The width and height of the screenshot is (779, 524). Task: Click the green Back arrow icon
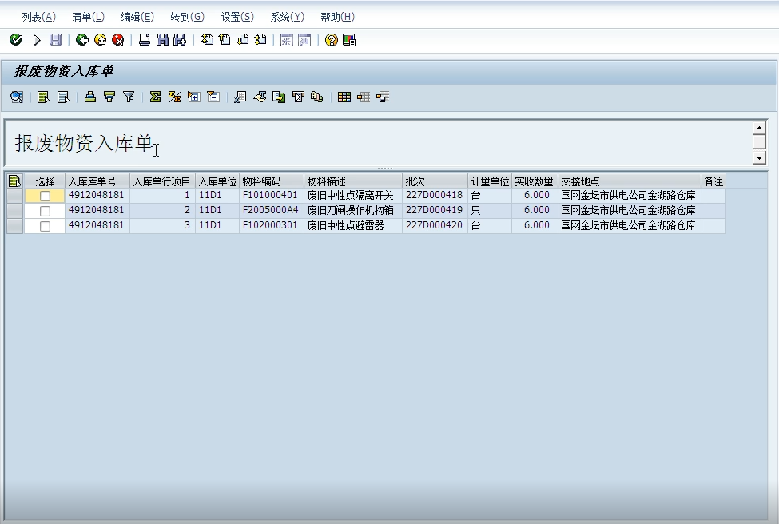[x=82, y=40]
